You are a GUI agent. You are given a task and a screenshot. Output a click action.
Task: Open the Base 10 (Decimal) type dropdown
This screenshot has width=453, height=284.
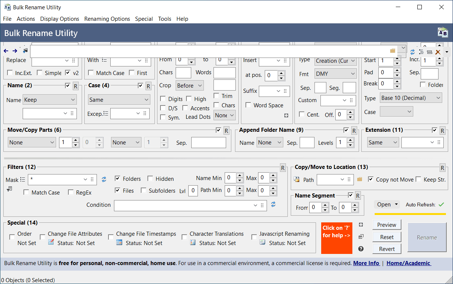click(411, 98)
